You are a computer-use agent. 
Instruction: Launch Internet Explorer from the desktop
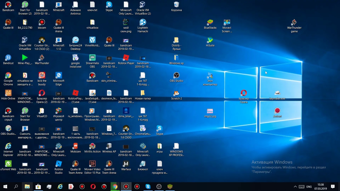tap(8, 150)
